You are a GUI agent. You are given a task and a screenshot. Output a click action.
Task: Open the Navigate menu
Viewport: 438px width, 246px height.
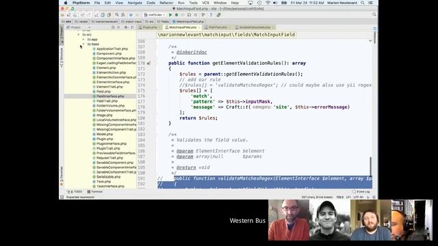tap(135, 3)
